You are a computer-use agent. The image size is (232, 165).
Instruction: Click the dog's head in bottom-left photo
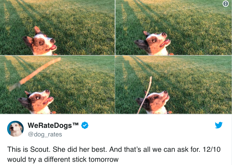36,102
